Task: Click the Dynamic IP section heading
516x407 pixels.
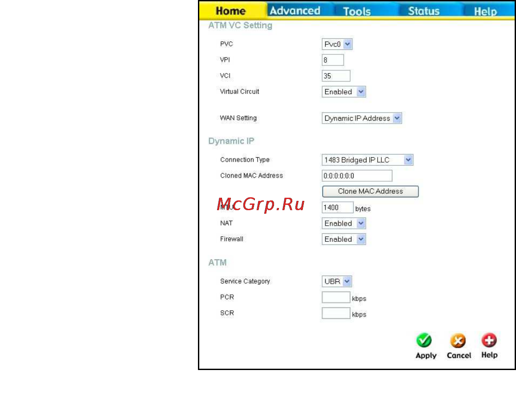Action: click(231, 141)
